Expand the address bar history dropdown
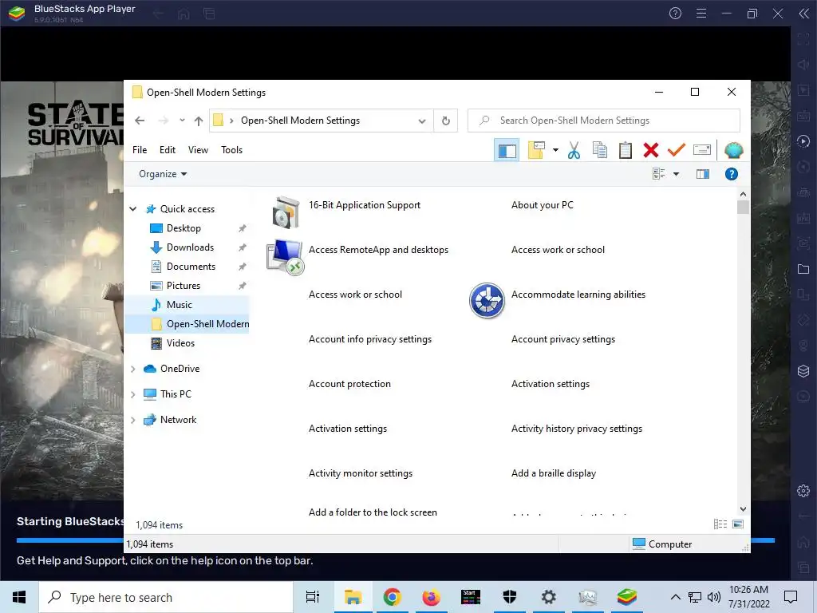The image size is (817, 613). click(x=422, y=121)
